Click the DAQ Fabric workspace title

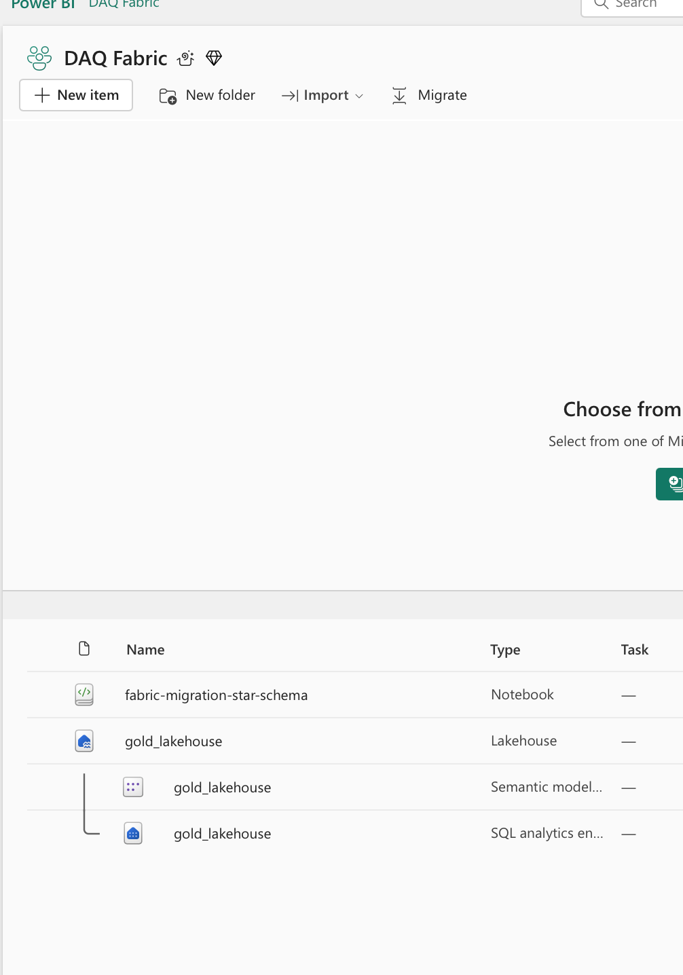[x=115, y=58]
